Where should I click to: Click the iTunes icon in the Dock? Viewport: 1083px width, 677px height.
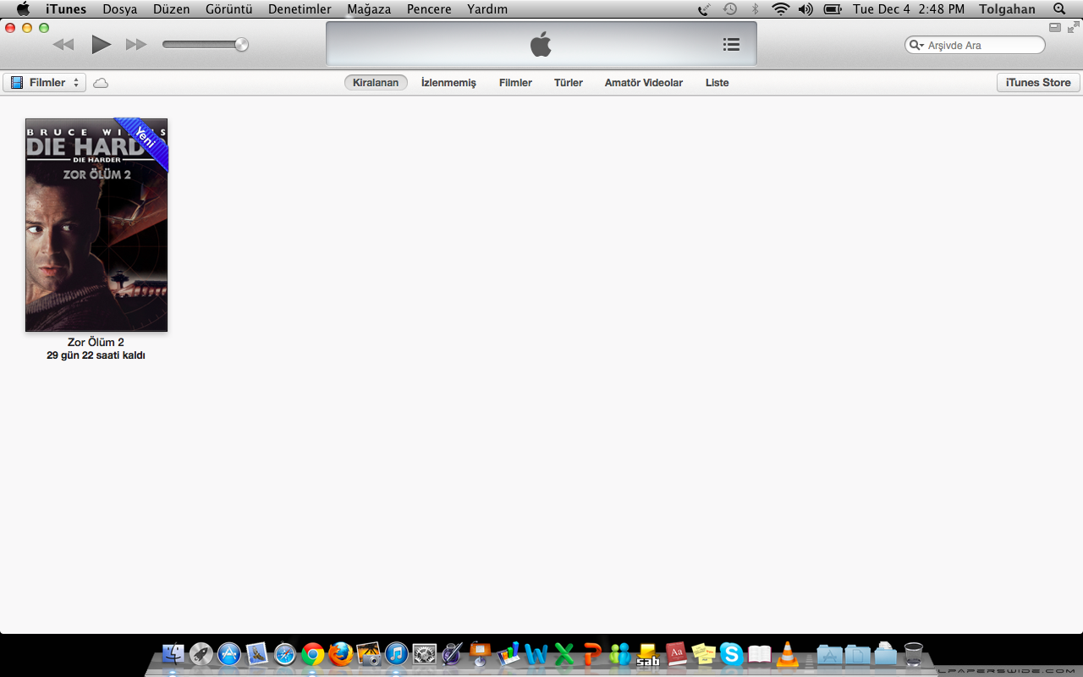[x=397, y=653]
